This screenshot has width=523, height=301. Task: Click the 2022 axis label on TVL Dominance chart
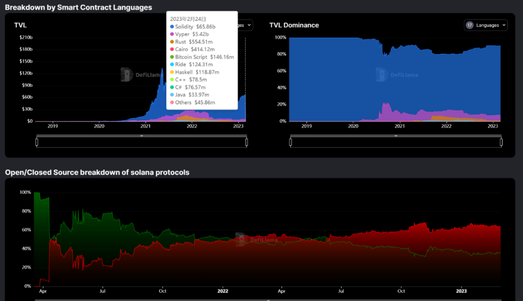[447, 126]
